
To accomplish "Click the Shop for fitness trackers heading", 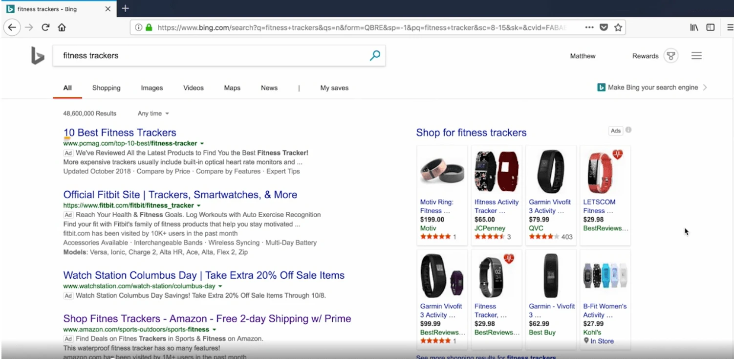I will point(471,133).
